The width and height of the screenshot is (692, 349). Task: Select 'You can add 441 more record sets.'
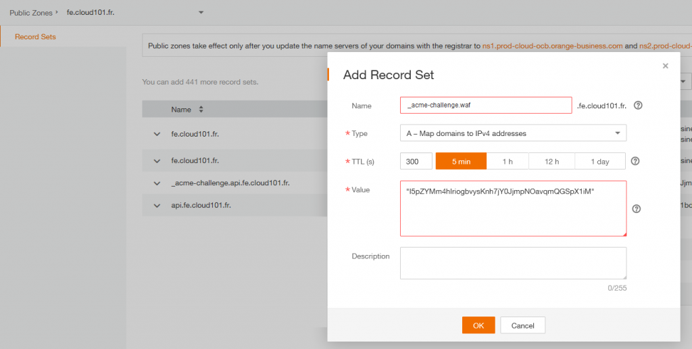pos(200,82)
